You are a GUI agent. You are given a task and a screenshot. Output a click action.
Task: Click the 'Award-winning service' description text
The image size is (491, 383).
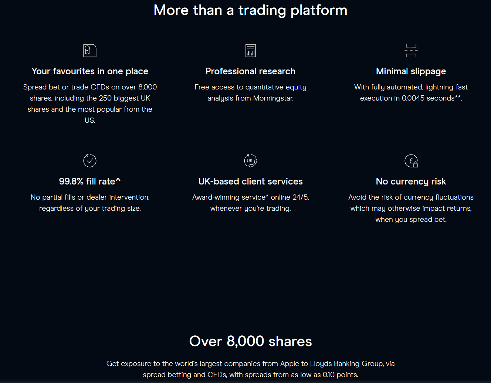(251, 203)
